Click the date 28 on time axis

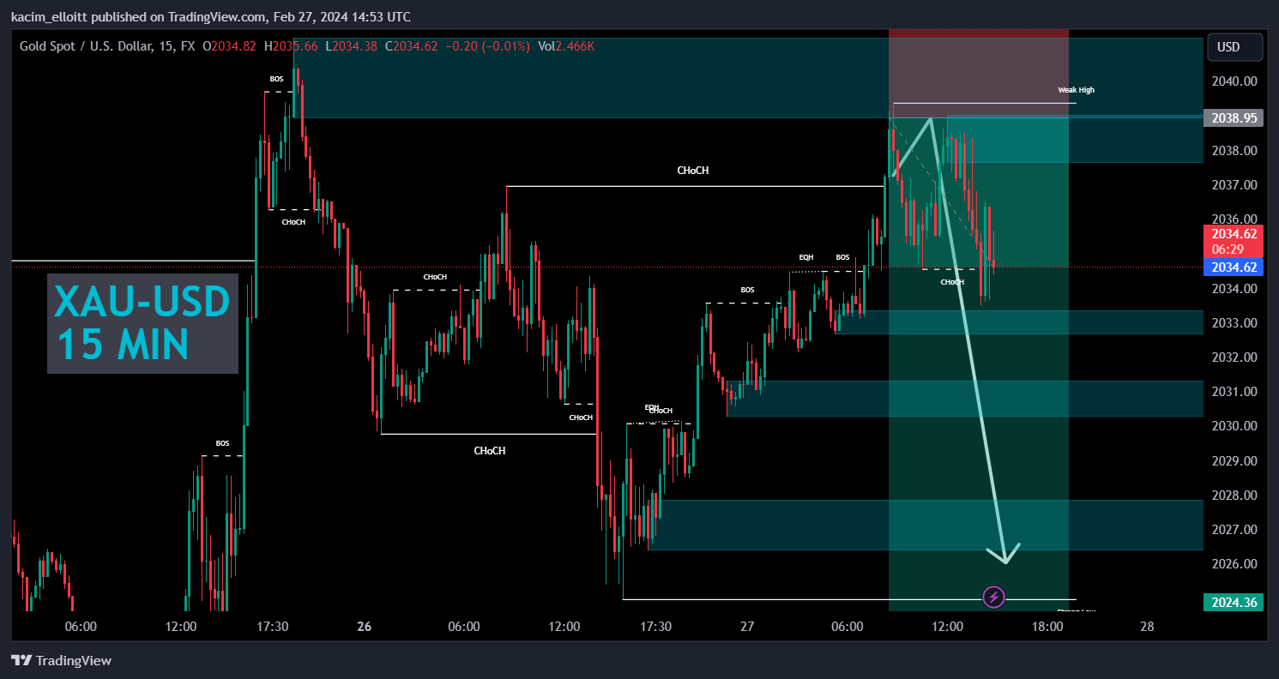1147,627
